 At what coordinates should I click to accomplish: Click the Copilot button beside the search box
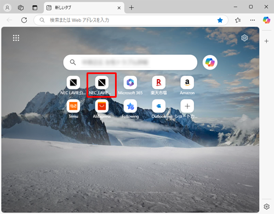point(210,63)
